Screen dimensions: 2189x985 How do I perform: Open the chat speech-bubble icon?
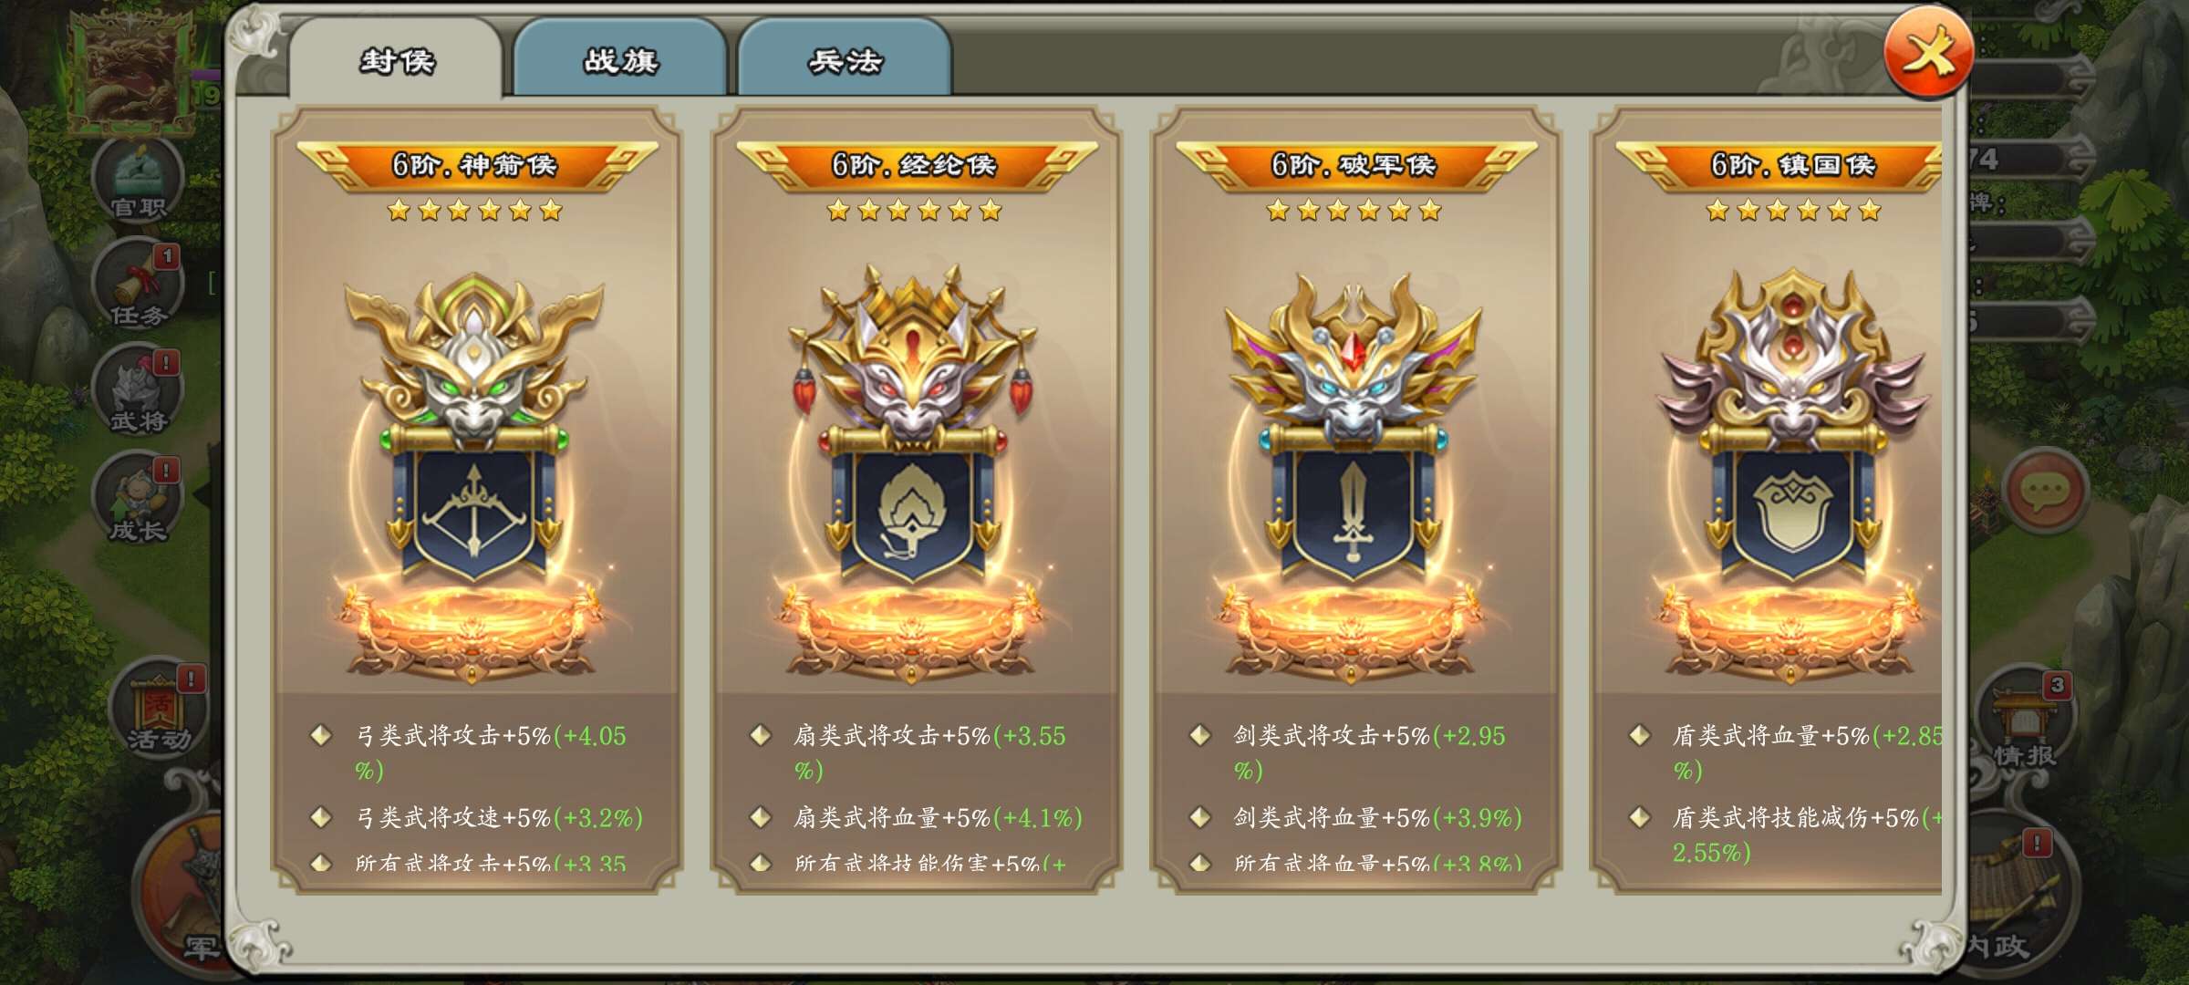point(2044,491)
